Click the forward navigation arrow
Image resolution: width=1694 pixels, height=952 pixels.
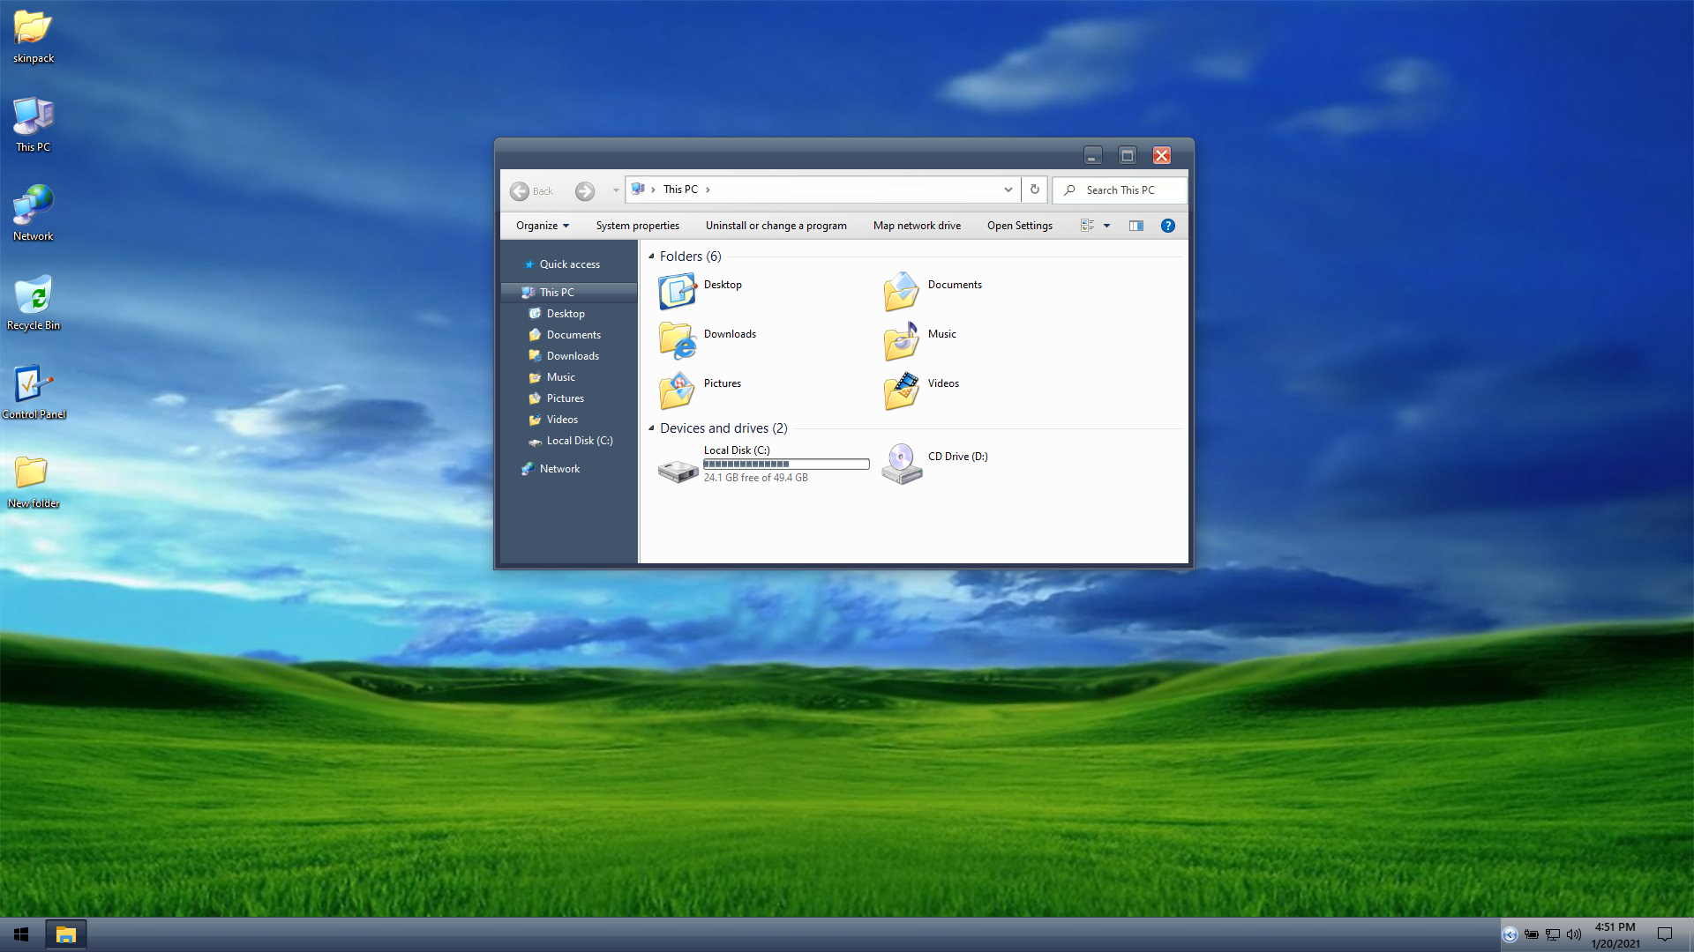pyautogui.click(x=584, y=191)
